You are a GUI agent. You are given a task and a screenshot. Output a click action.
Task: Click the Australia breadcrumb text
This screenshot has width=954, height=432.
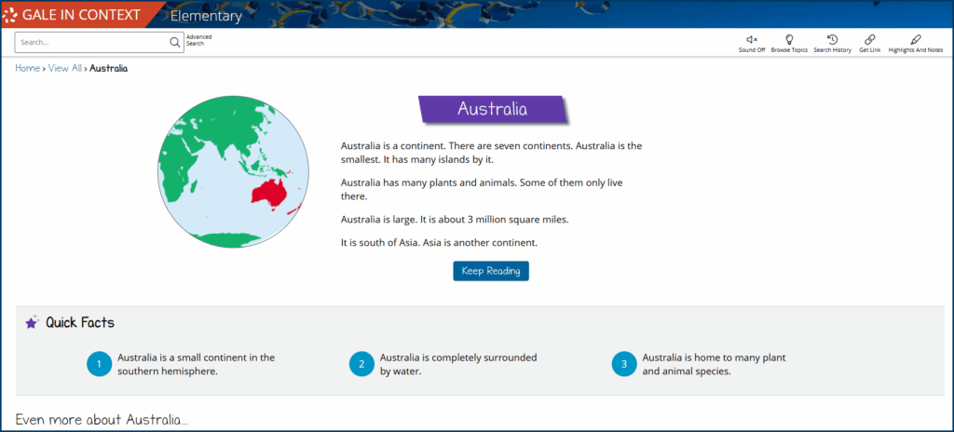point(108,68)
